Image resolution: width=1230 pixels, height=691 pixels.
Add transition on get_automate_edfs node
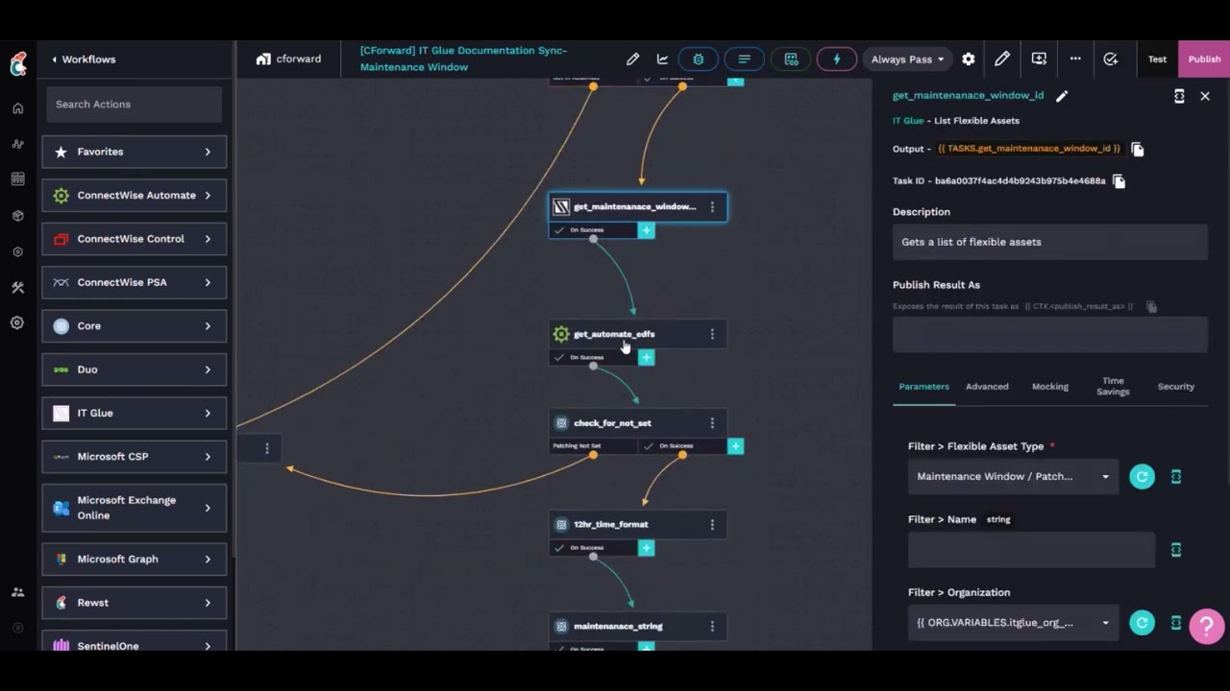pyautogui.click(x=646, y=358)
